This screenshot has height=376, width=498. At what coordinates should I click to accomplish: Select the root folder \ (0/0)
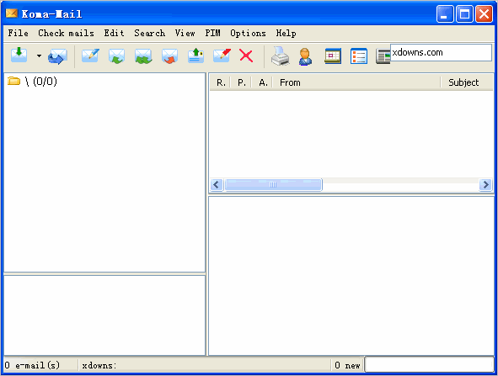point(32,82)
